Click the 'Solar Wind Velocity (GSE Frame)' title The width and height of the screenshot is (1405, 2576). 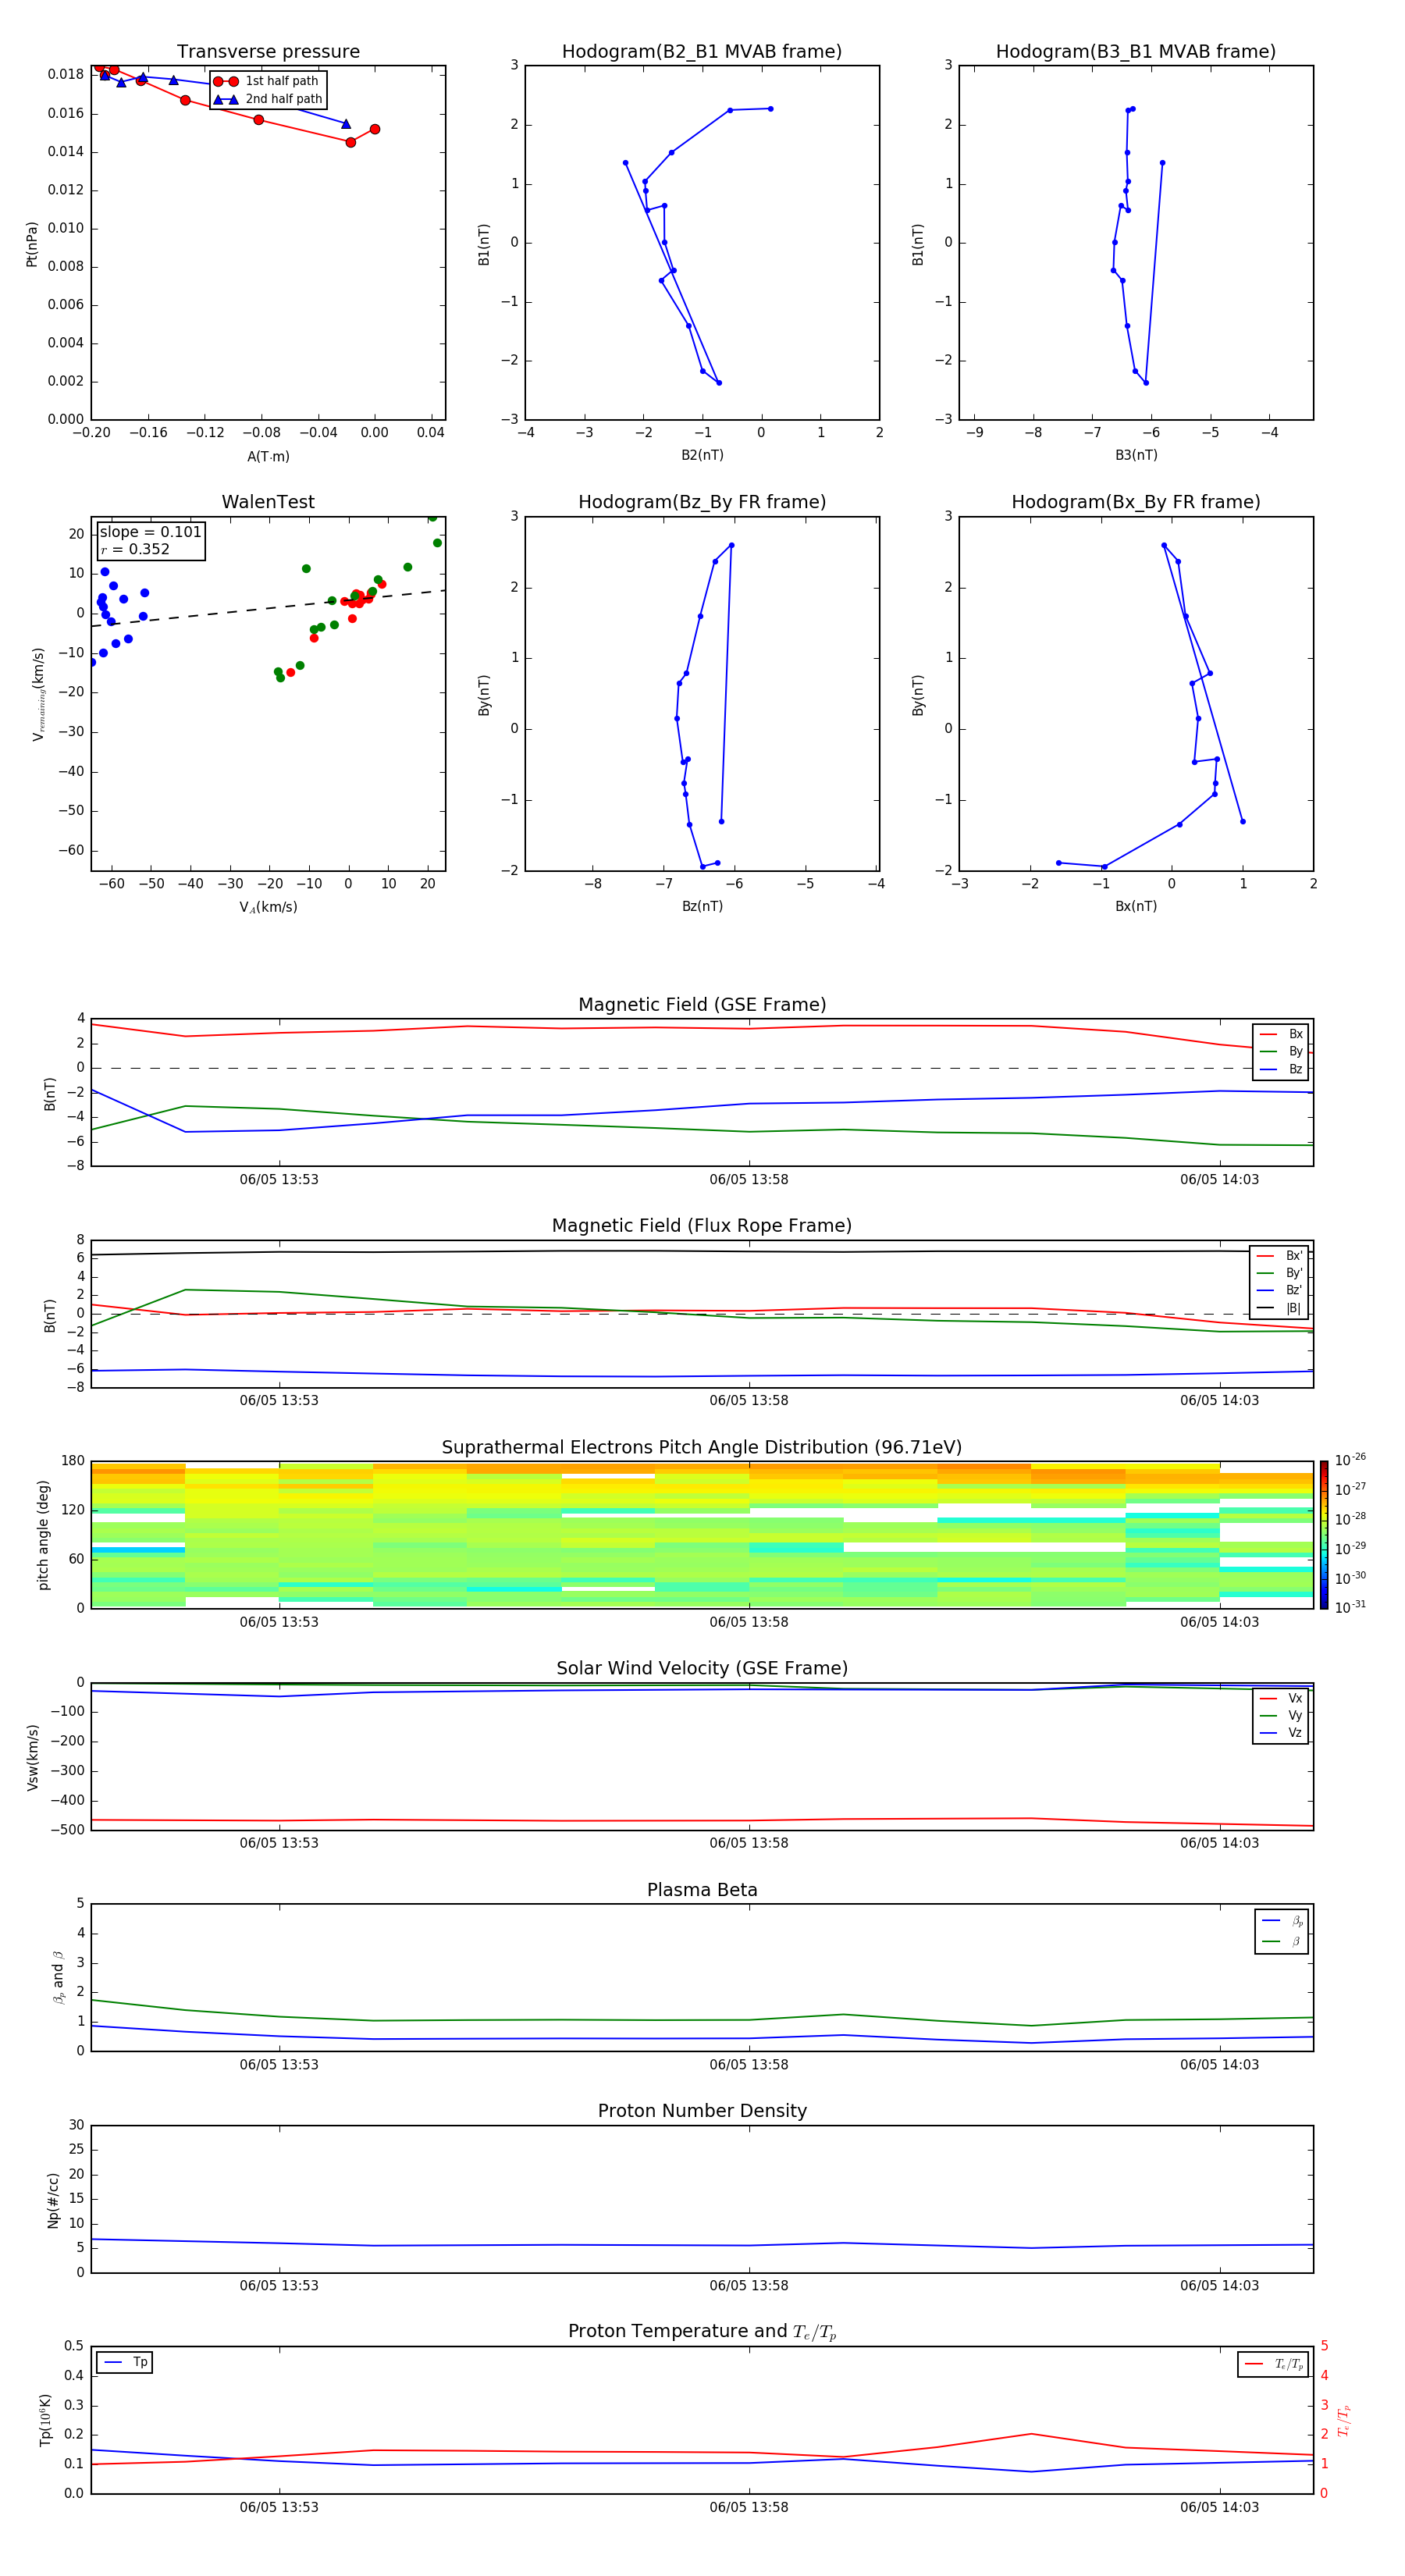(x=702, y=1669)
